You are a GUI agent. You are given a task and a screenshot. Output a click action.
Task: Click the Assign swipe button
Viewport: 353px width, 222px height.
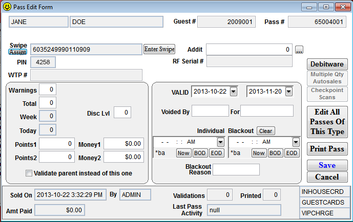click(17, 52)
